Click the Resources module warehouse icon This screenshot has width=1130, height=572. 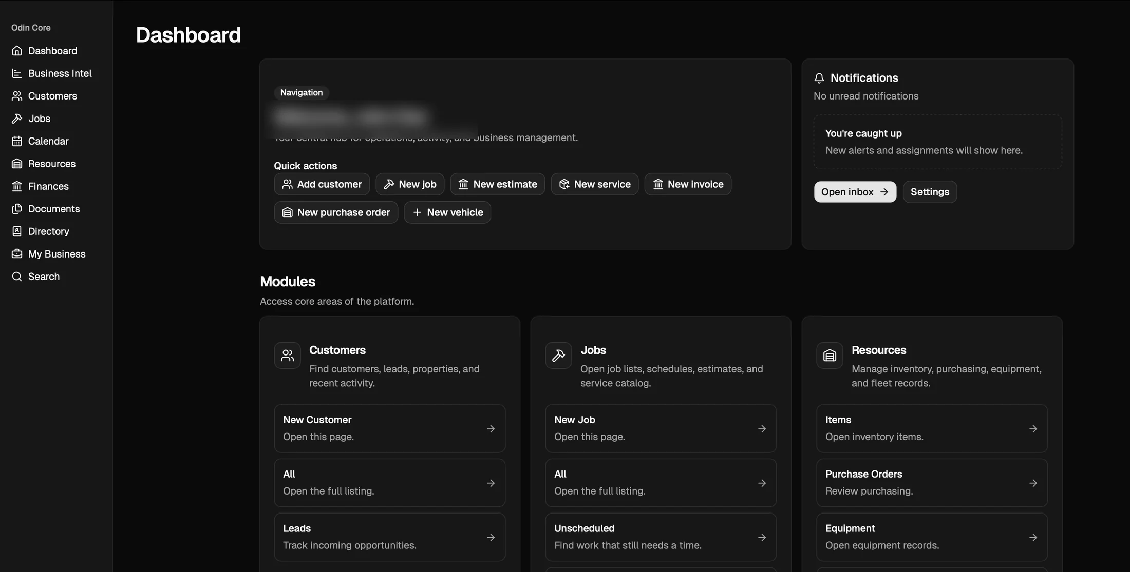tap(830, 356)
